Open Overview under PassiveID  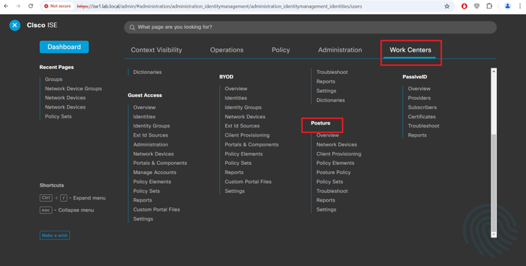(419, 89)
